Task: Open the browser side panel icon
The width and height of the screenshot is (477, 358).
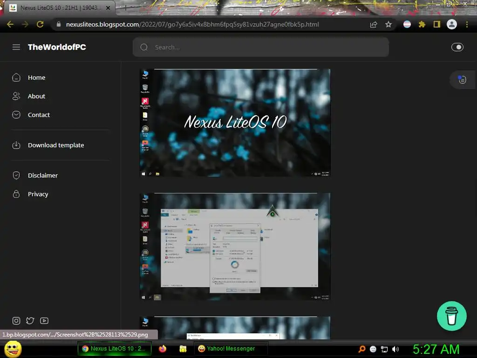Action: point(437,24)
